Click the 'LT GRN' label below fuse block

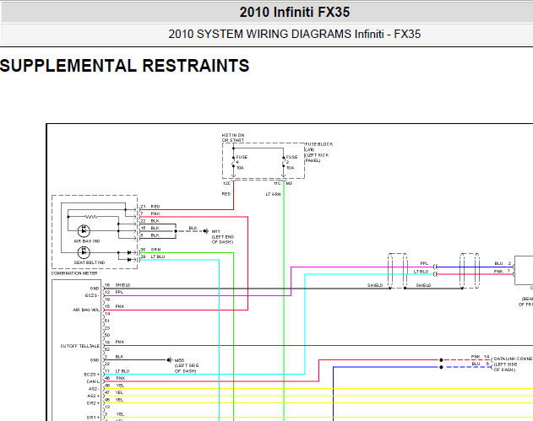tap(273, 194)
